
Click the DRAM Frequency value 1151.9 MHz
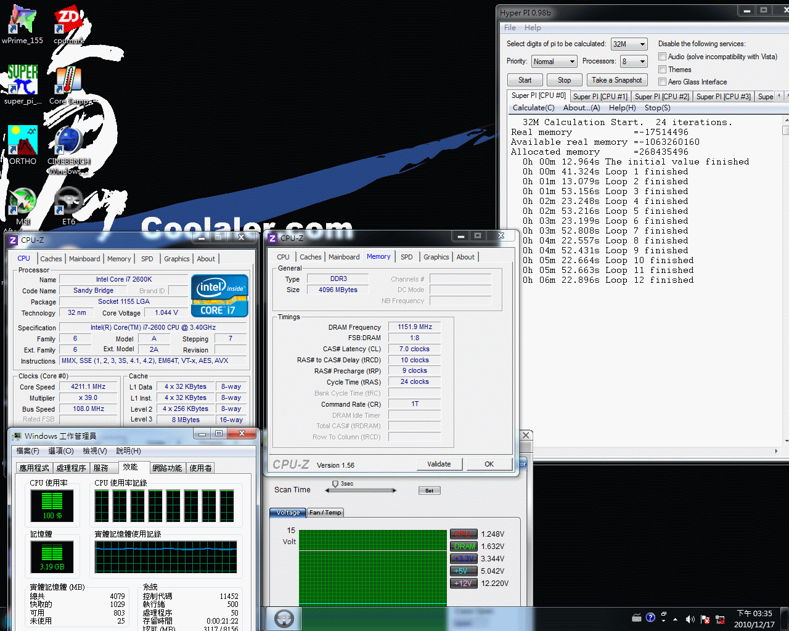click(414, 327)
